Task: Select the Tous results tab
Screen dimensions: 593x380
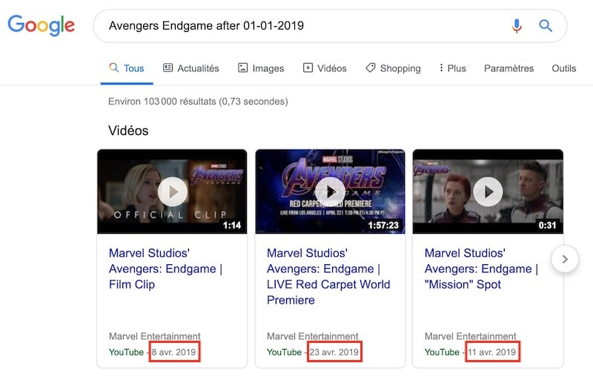Action: tap(127, 68)
